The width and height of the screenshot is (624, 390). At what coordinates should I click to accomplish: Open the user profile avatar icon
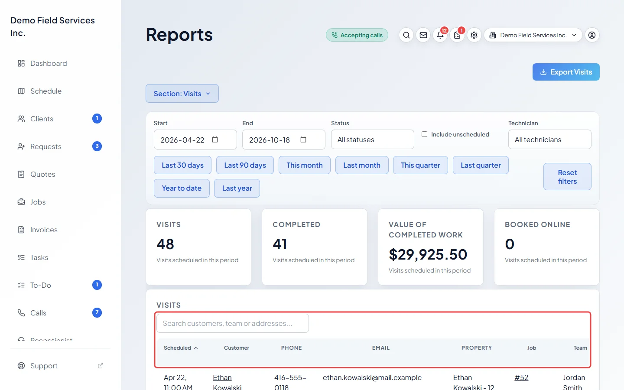[592, 35]
